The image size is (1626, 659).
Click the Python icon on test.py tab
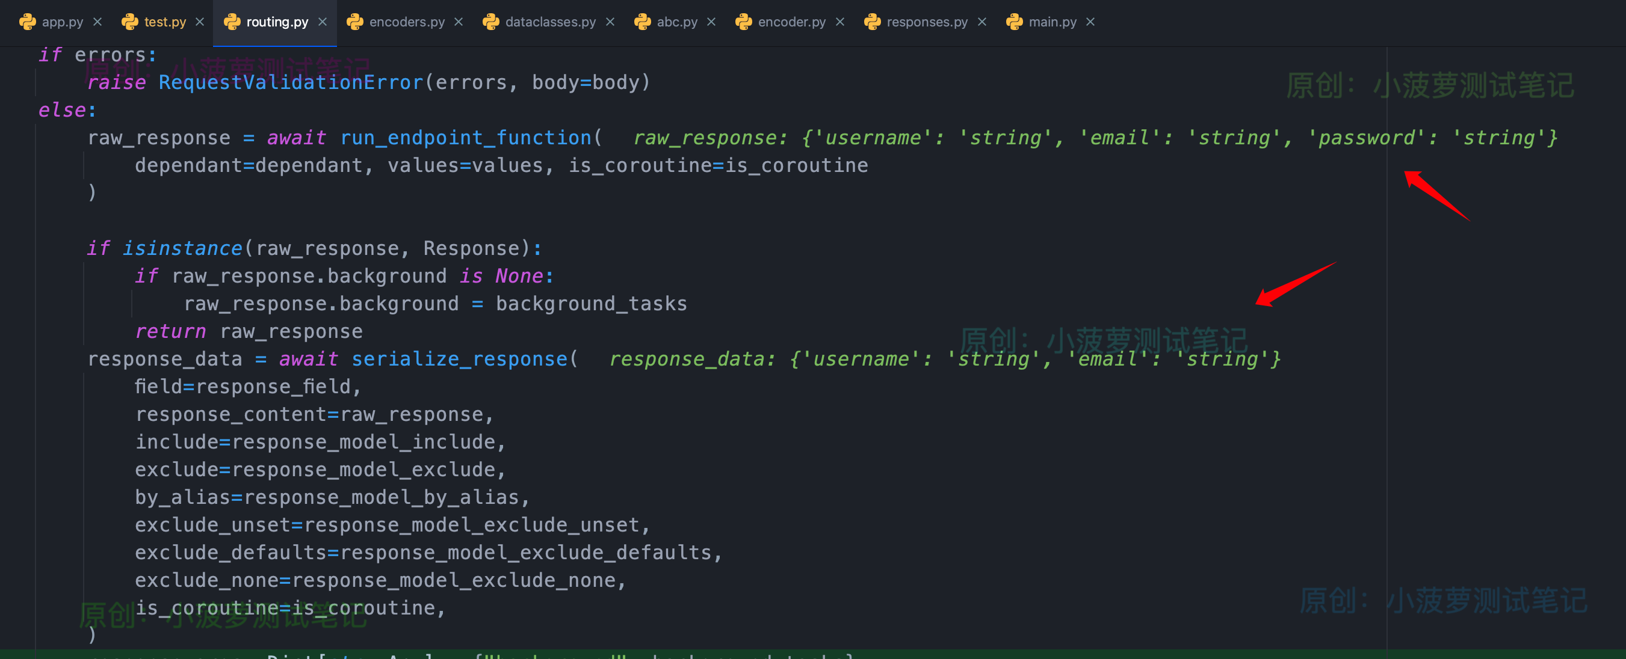pos(129,21)
